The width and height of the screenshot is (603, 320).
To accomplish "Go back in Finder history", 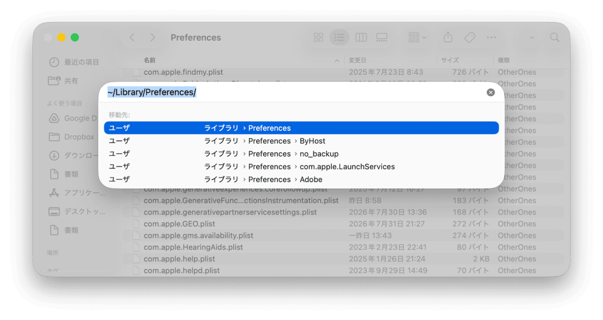I will click(132, 37).
